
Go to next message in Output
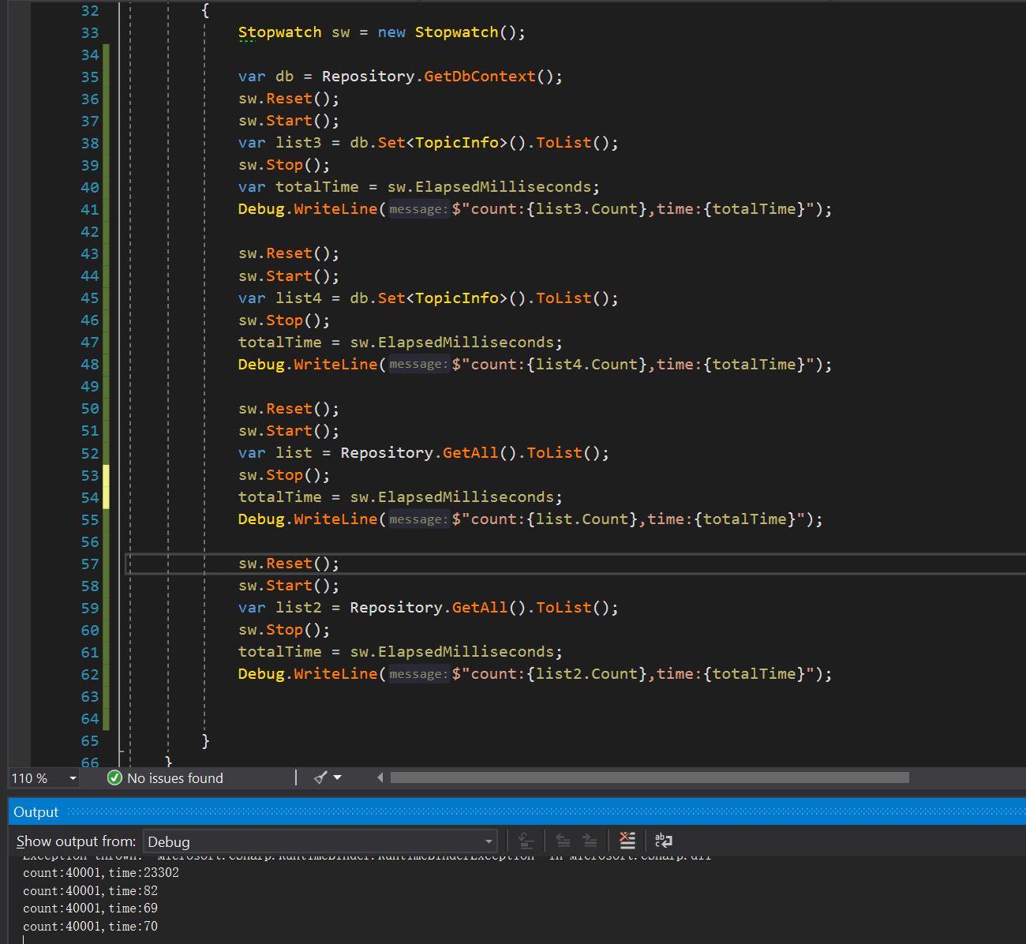[590, 841]
